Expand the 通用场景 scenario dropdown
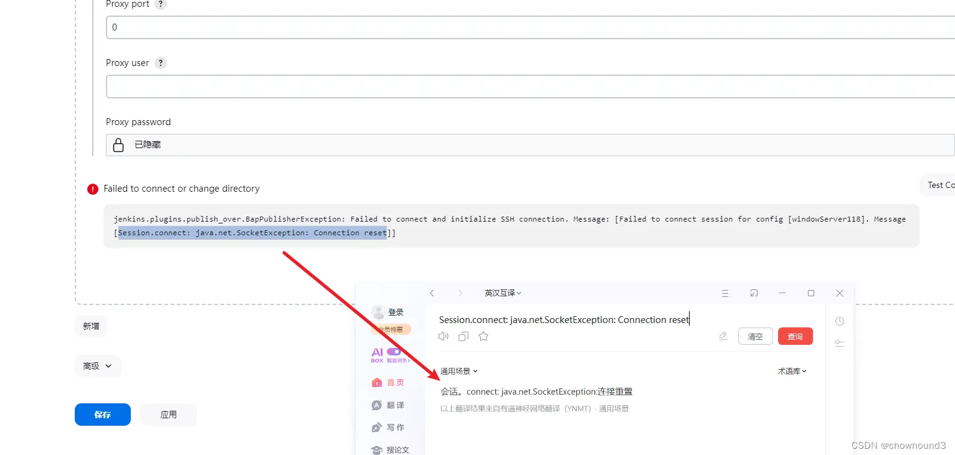 (459, 371)
